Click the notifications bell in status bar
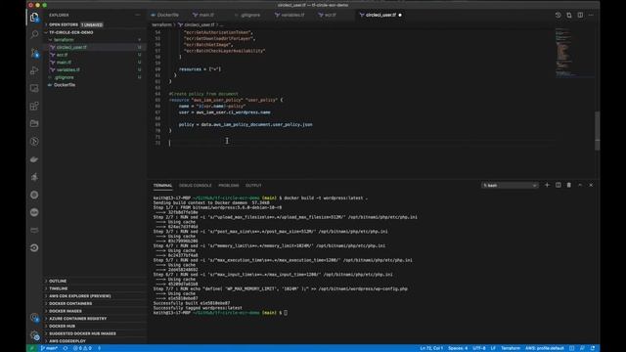 coord(593,348)
